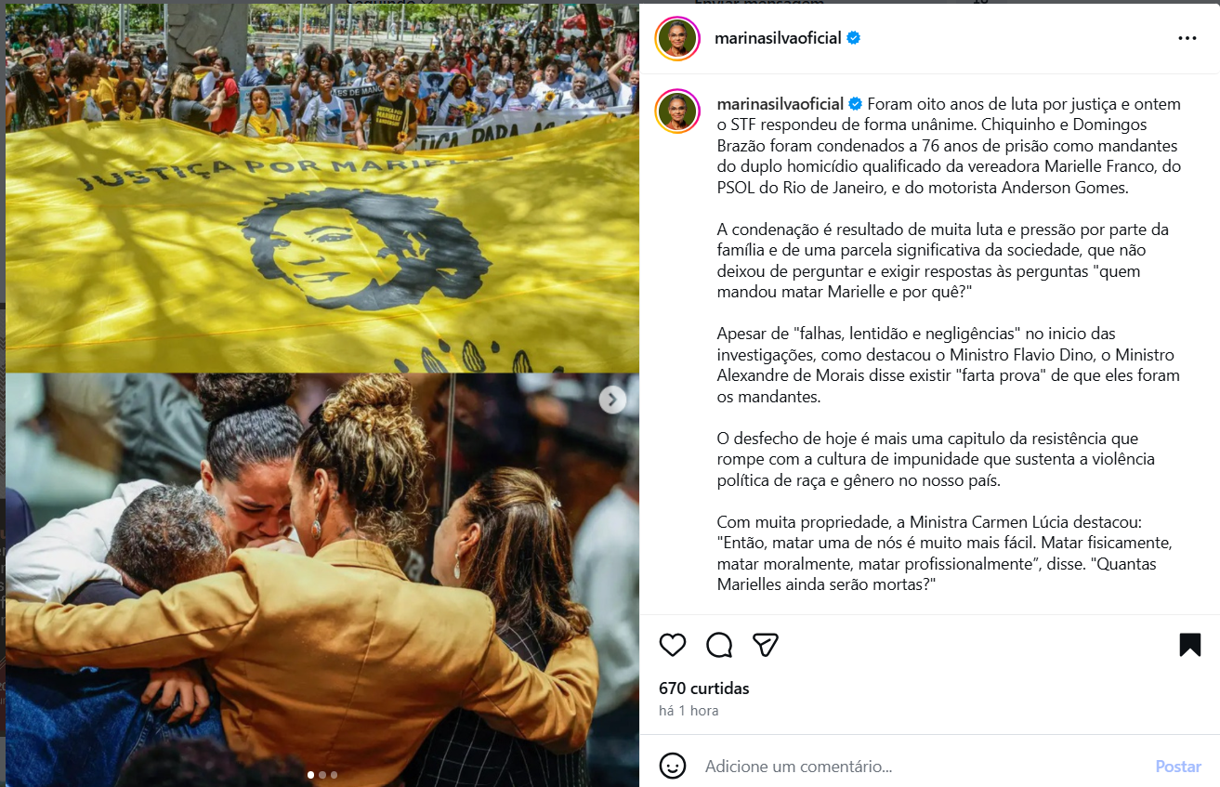1220x787 pixels.
Task: Select the third carousel indicator dot
Action: click(x=334, y=774)
